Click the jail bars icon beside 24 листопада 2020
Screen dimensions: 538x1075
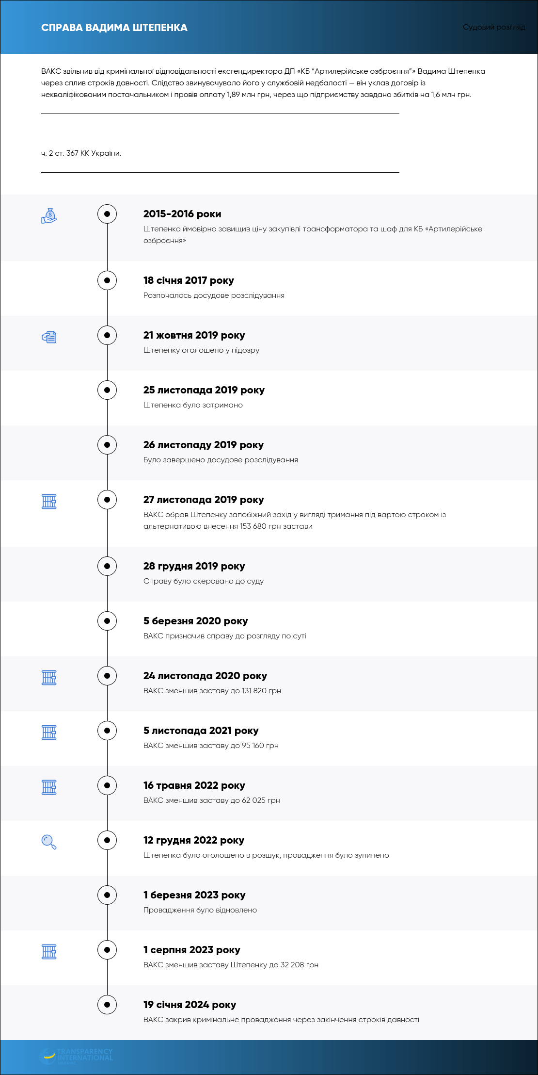(49, 677)
